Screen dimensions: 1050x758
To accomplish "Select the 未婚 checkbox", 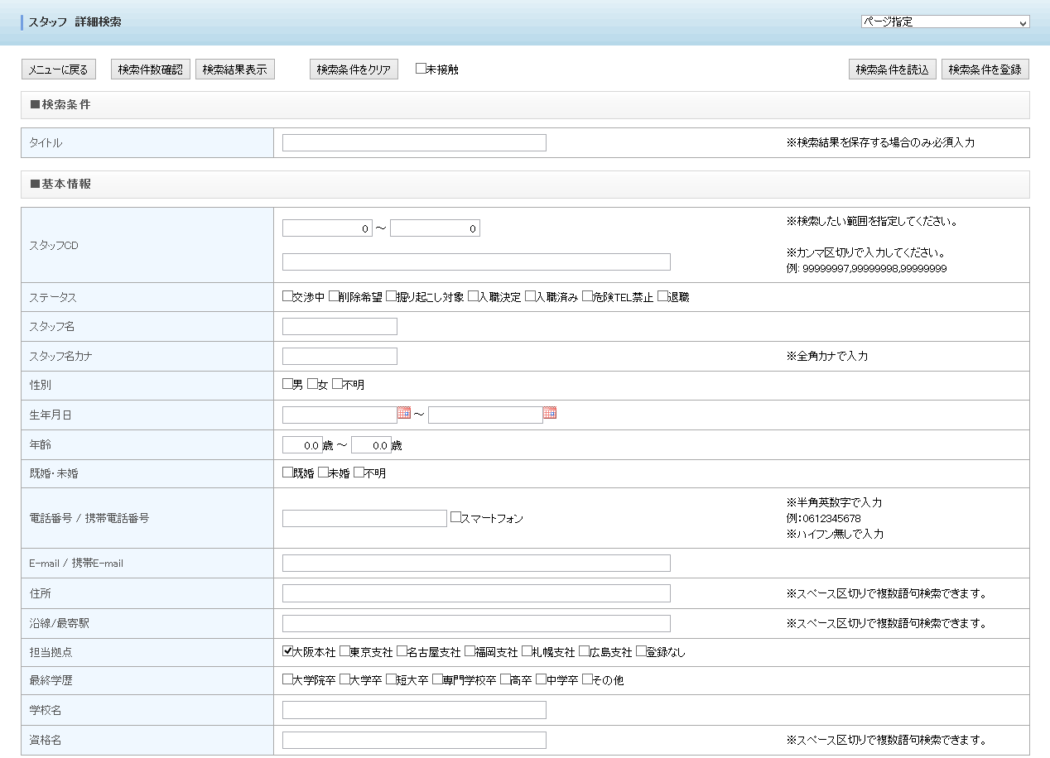I will [323, 473].
